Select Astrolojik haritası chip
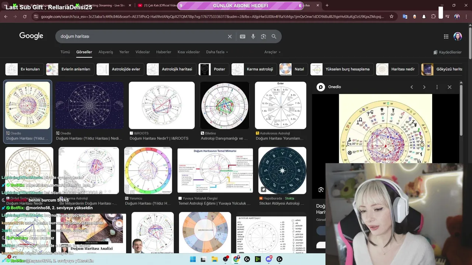Screen dimensions: 472x265 171,69
